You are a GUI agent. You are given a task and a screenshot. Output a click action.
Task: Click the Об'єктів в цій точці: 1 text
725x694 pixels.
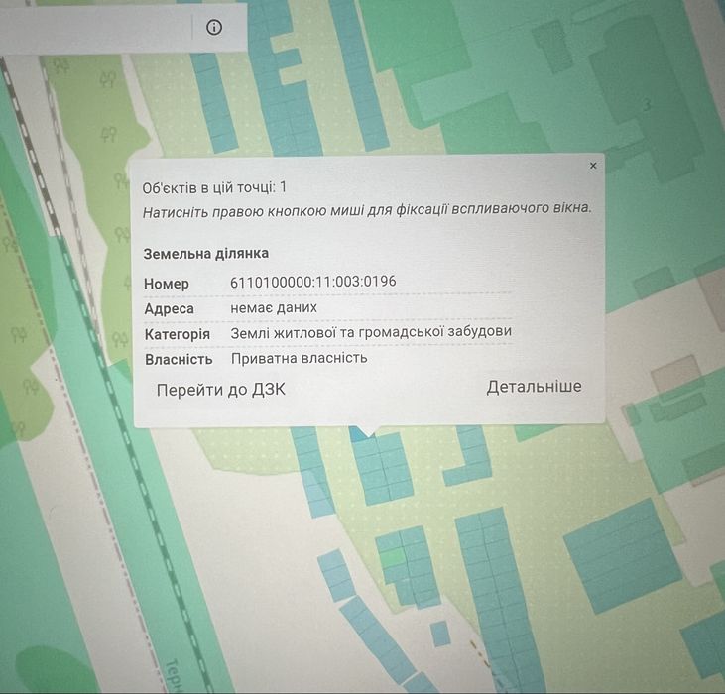214,188
